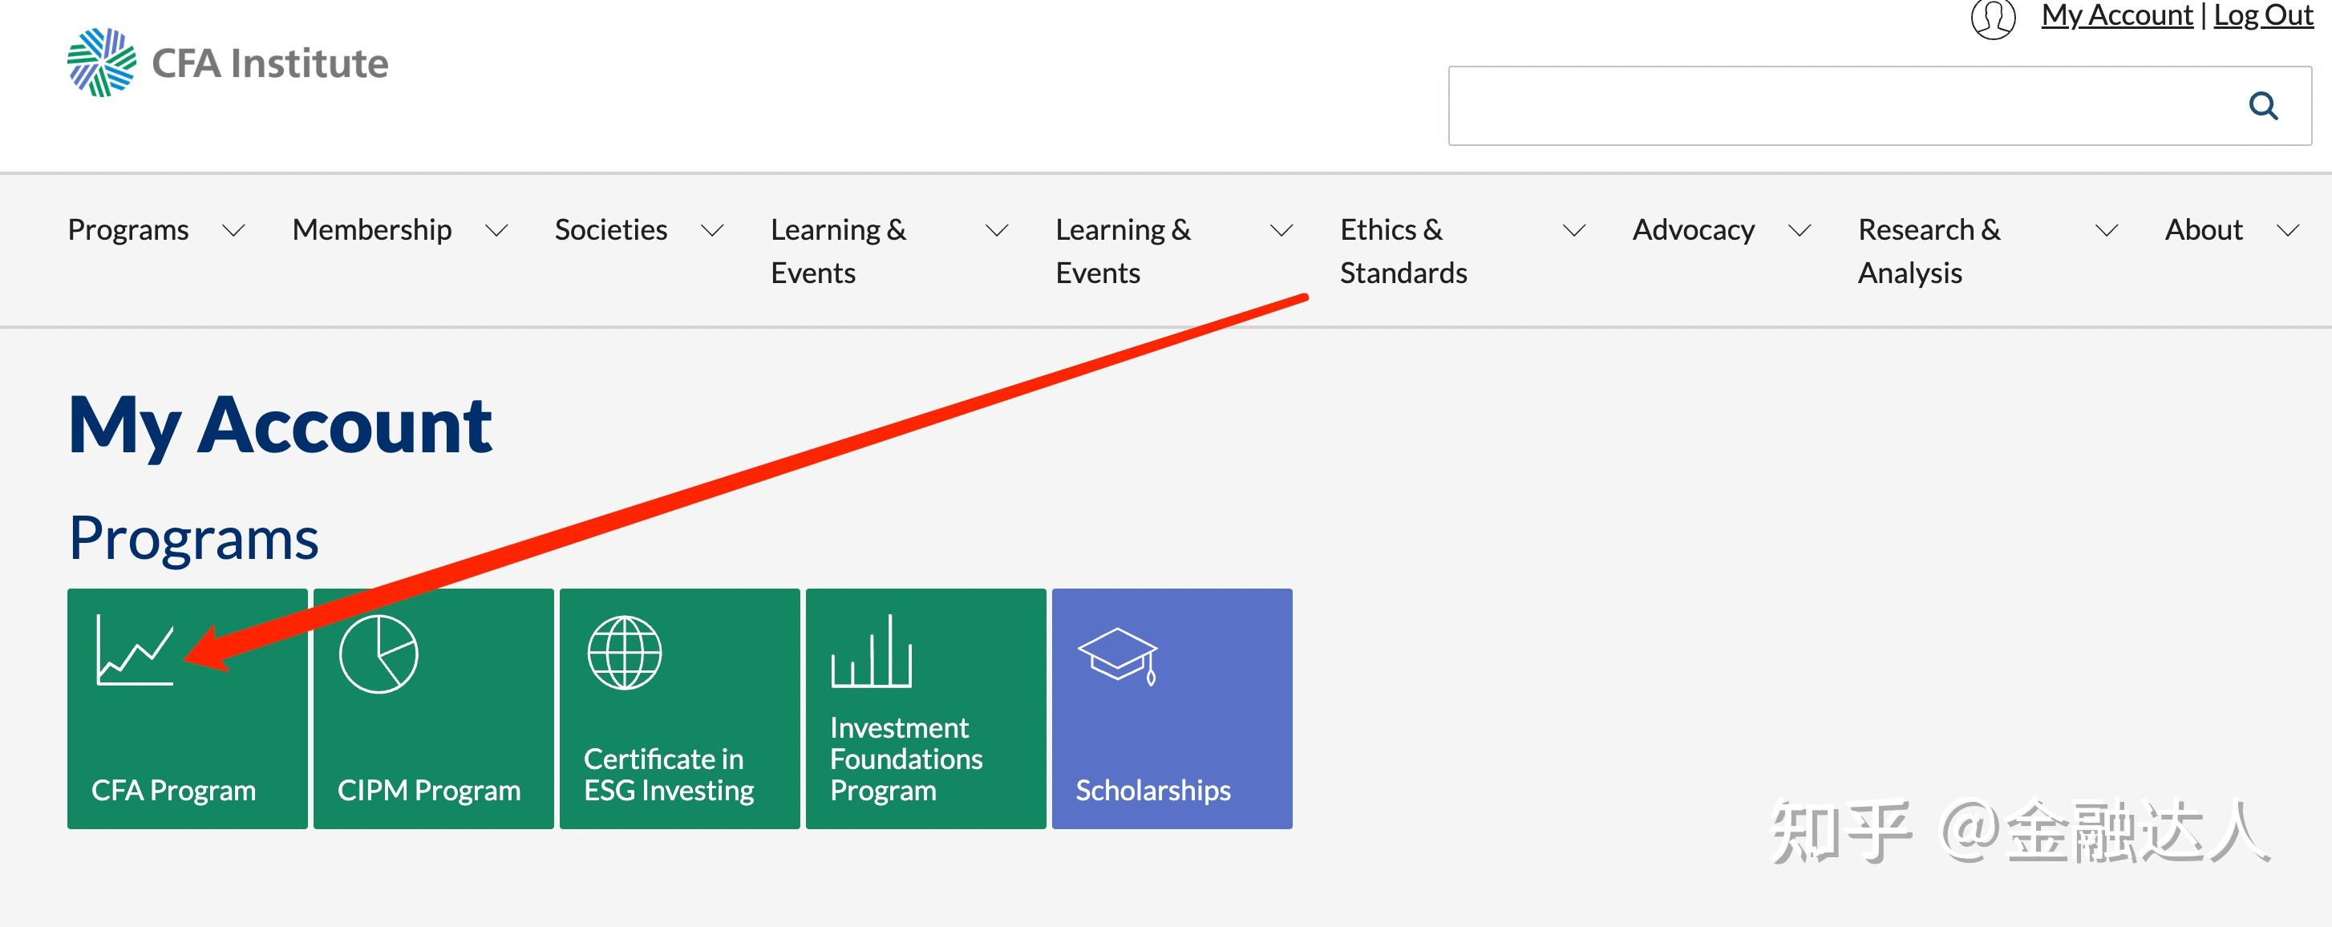Click the graduation cap Scholarships icon
Viewport: 2332px width, 927px height.
[1118, 655]
